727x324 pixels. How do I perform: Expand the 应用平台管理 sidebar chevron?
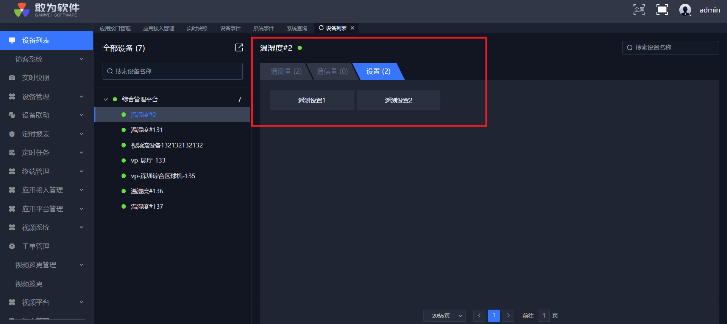coord(81,209)
